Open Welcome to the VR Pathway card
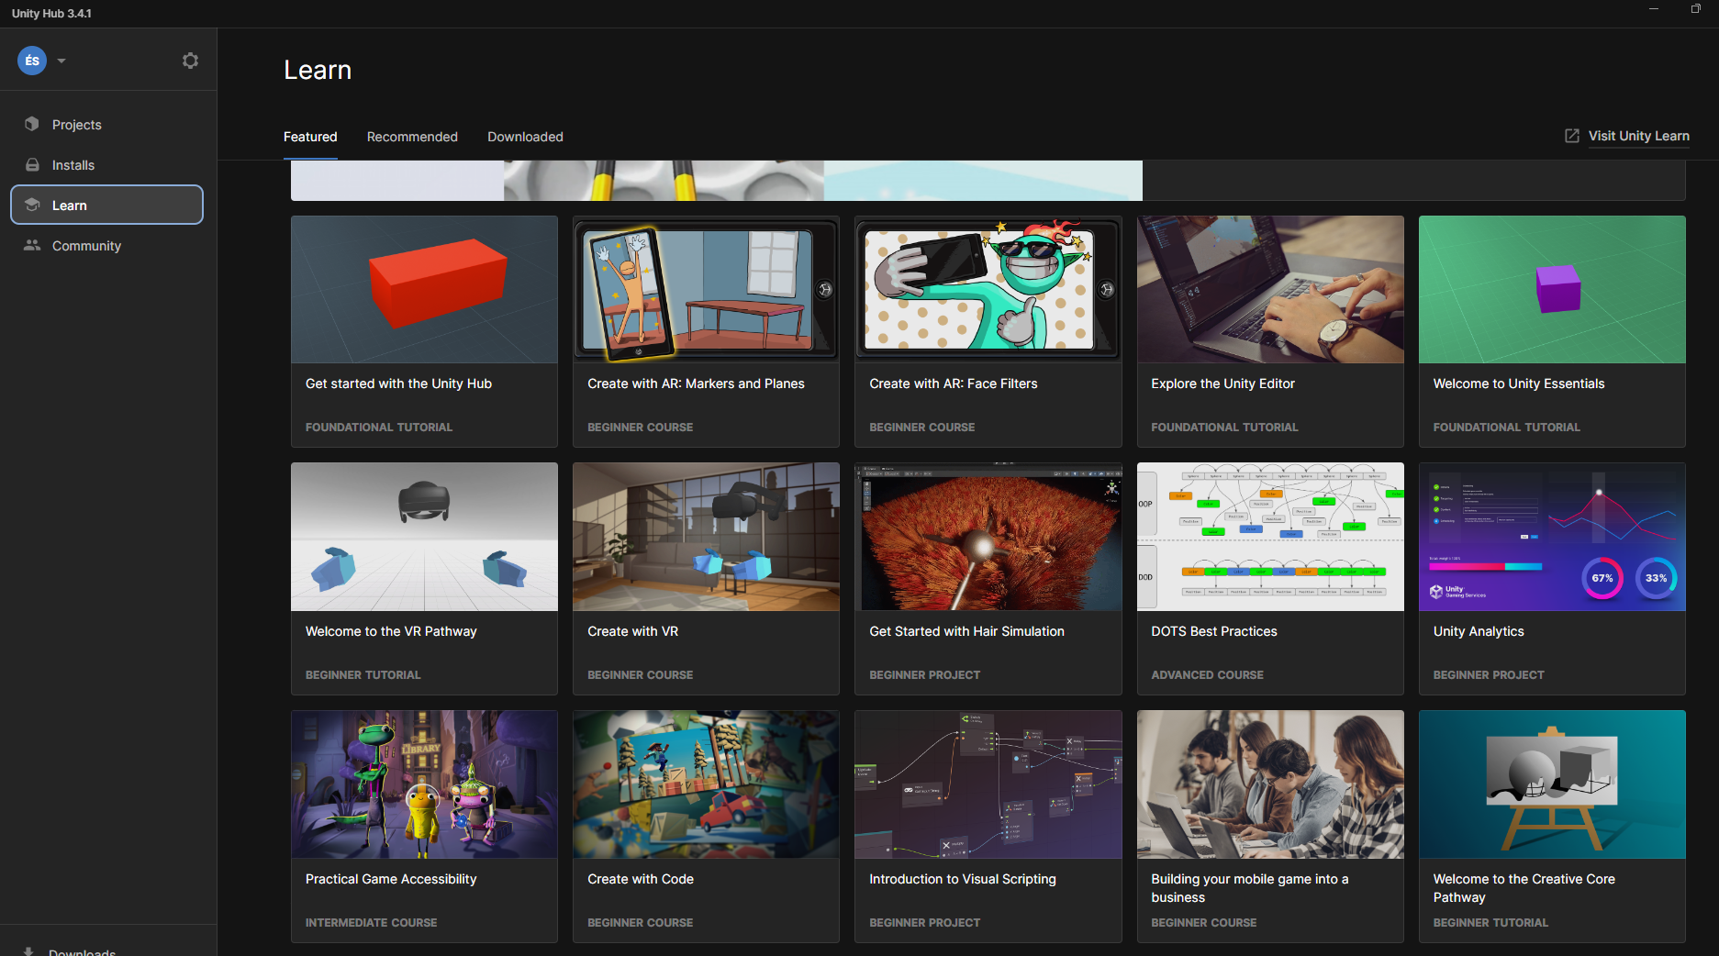This screenshot has width=1719, height=956. tap(424, 578)
